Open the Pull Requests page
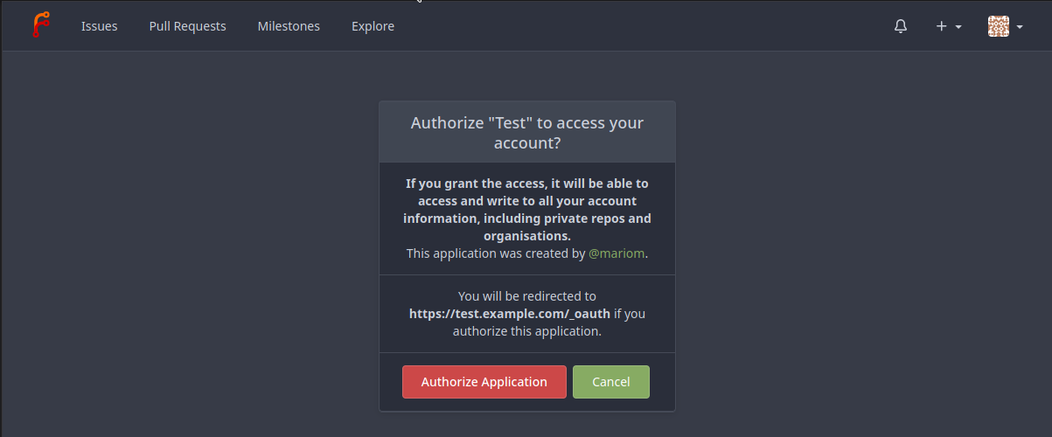This screenshot has width=1052, height=437. (187, 26)
